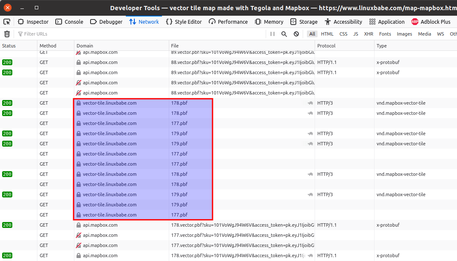Open network search magnifier icon
Image resolution: width=457 pixels, height=261 pixels.
284,34
